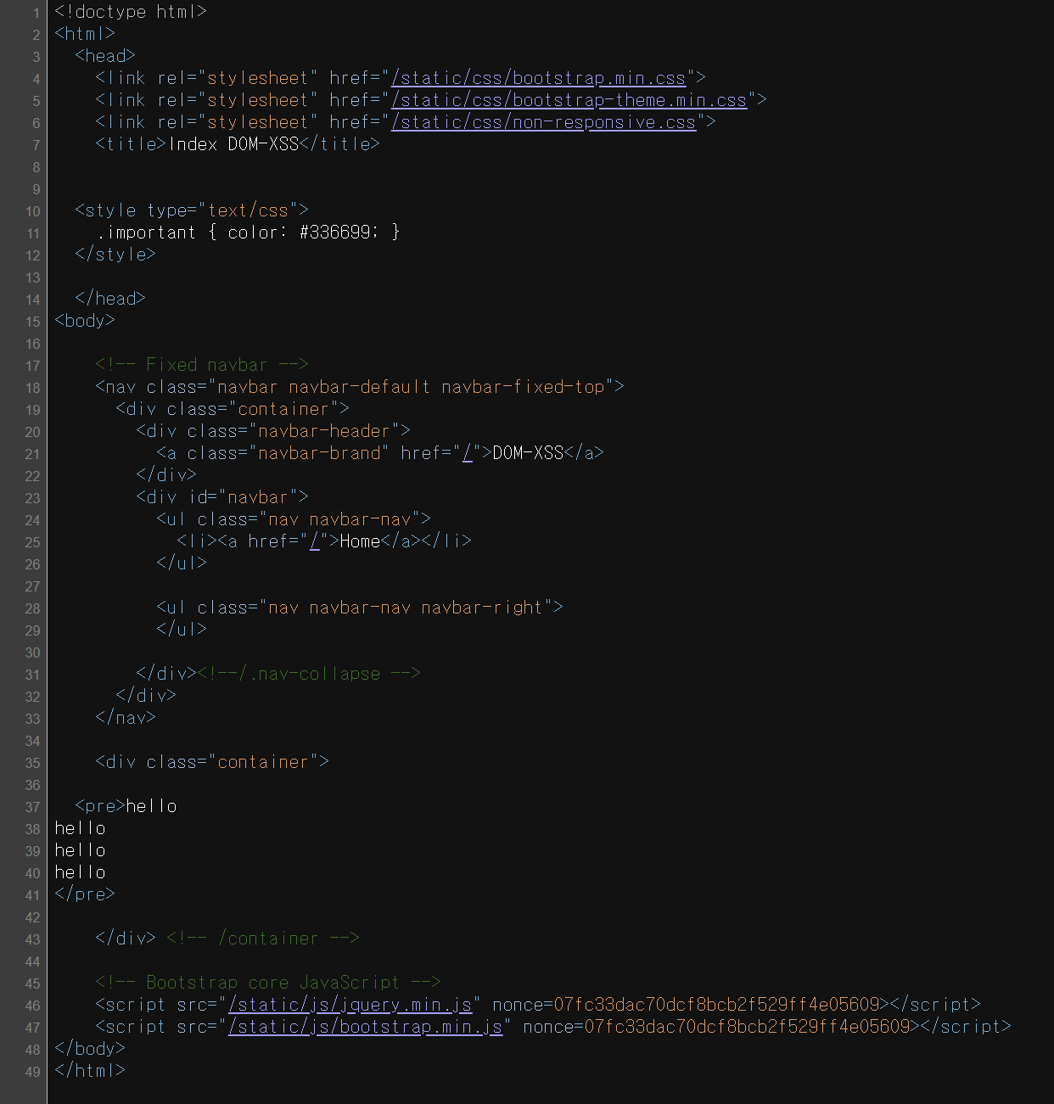Click the "text/css" type value
This screenshot has height=1104, width=1054.
click(248, 210)
